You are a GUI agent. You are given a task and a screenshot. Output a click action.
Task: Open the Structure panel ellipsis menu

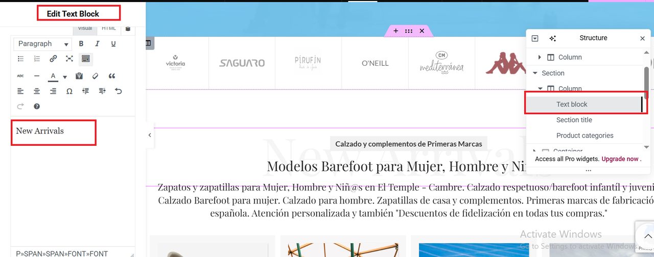[x=589, y=170]
